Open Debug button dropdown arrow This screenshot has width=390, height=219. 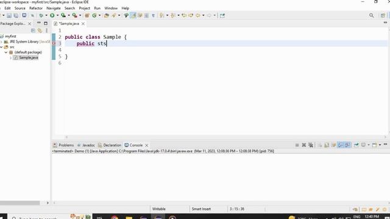(x=46, y=15)
